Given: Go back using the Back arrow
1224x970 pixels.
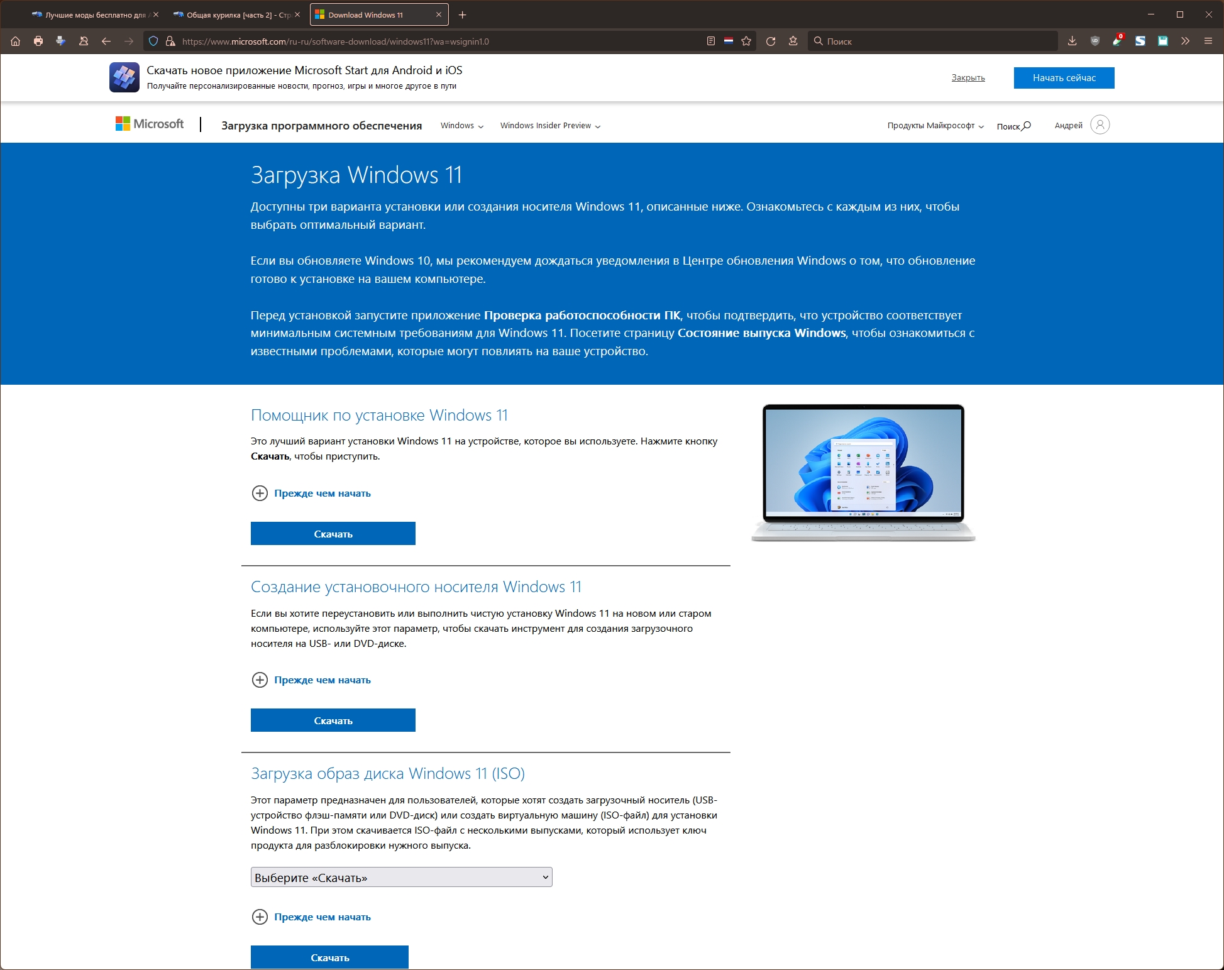Looking at the screenshot, I should point(106,41).
